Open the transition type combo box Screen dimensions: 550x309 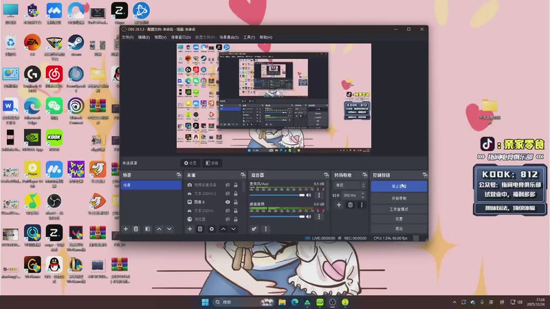[350, 185]
